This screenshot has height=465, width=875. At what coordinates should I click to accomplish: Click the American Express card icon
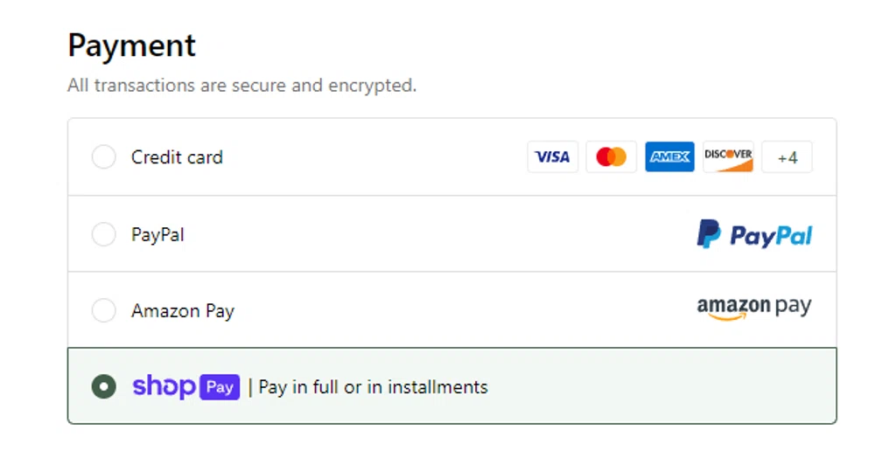click(669, 157)
